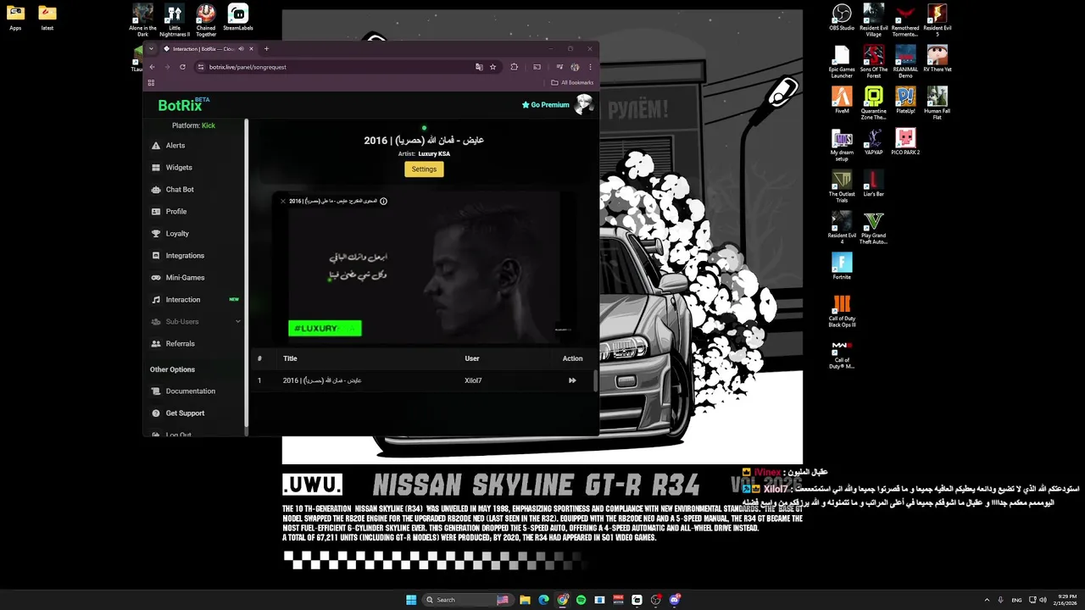Open Integrations in BotRix sidebar

pyautogui.click(x=185, y=256)
